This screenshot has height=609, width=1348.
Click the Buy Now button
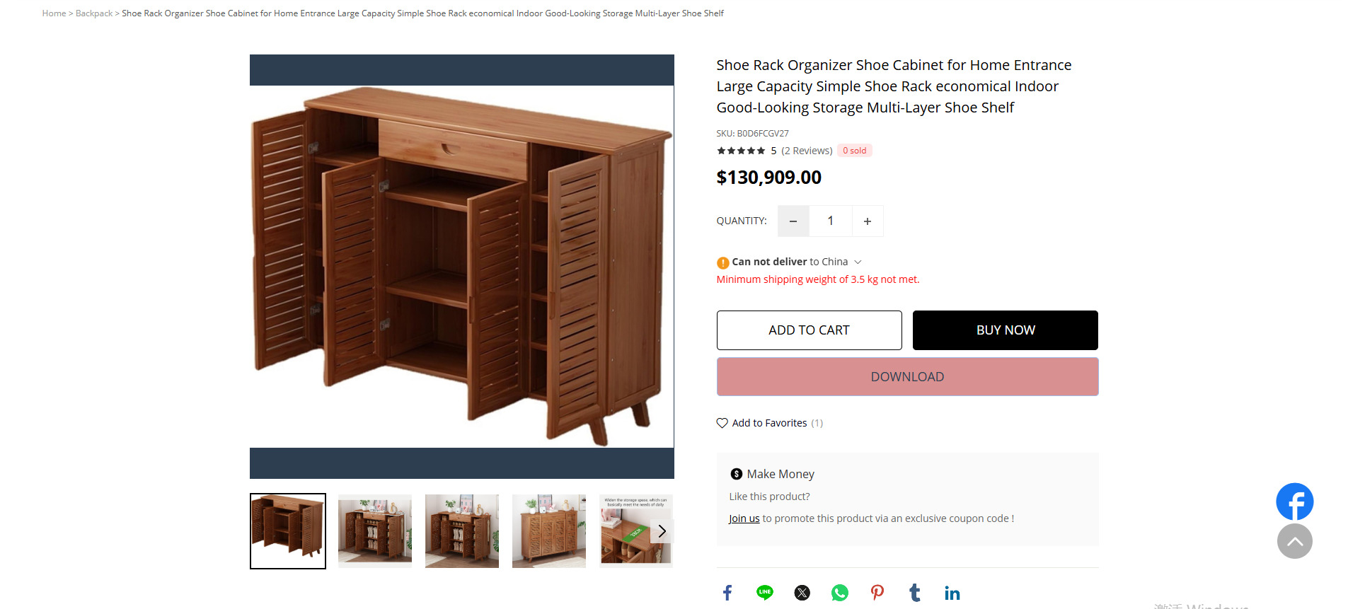(x=1006, y=330)
